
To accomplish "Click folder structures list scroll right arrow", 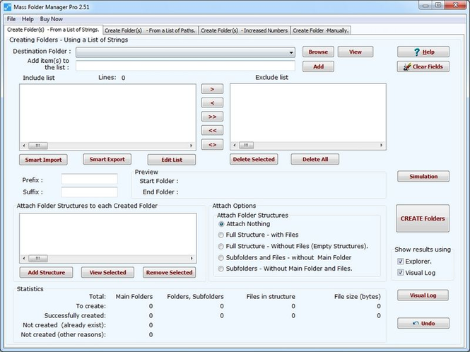I will (x=192, y=258).
